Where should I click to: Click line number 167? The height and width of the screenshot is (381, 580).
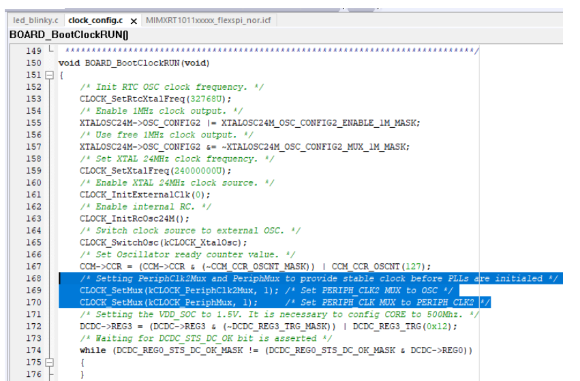pyautogui.click(x=33, y=267)
